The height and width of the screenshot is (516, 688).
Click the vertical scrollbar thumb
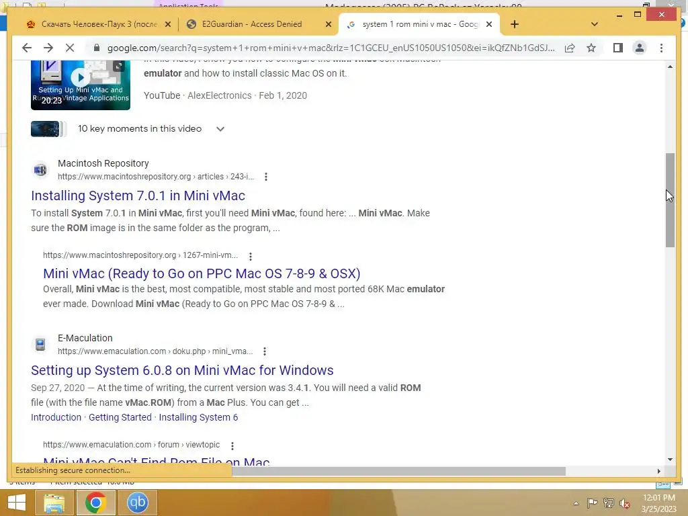click(670, 200)
